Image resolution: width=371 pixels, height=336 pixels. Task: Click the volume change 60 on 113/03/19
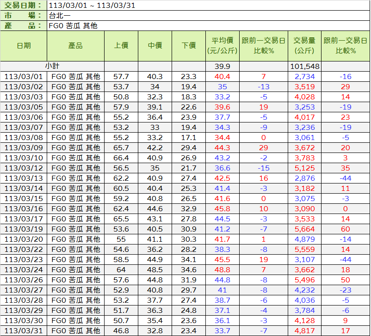345,229
